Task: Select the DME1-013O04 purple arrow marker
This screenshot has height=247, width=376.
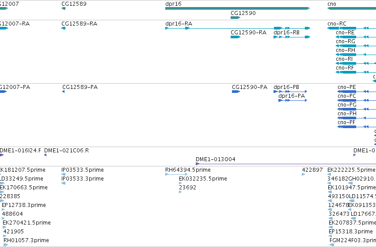Action: (x=197, y=164)
